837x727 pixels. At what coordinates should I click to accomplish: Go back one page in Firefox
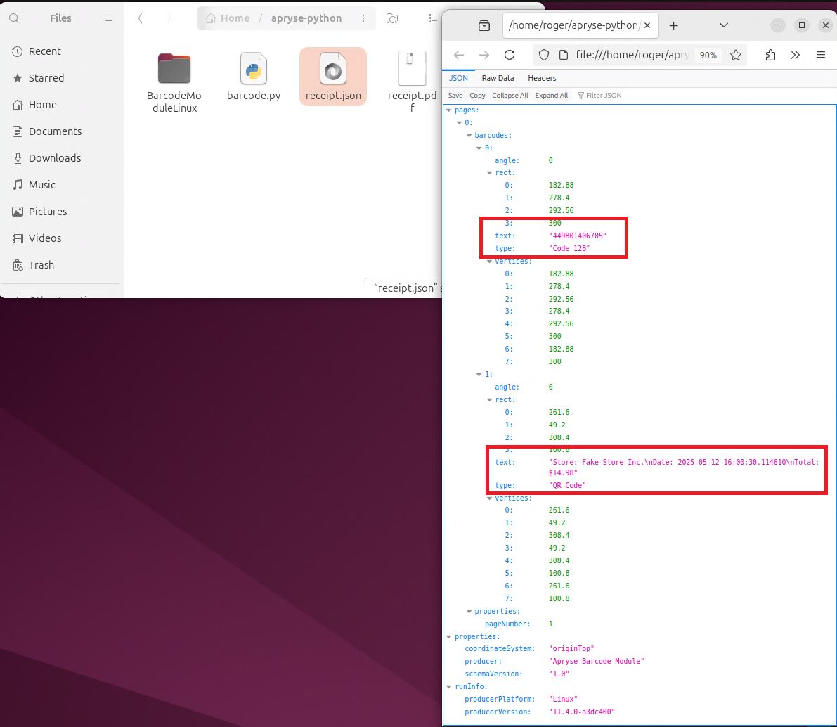[458, 55]
